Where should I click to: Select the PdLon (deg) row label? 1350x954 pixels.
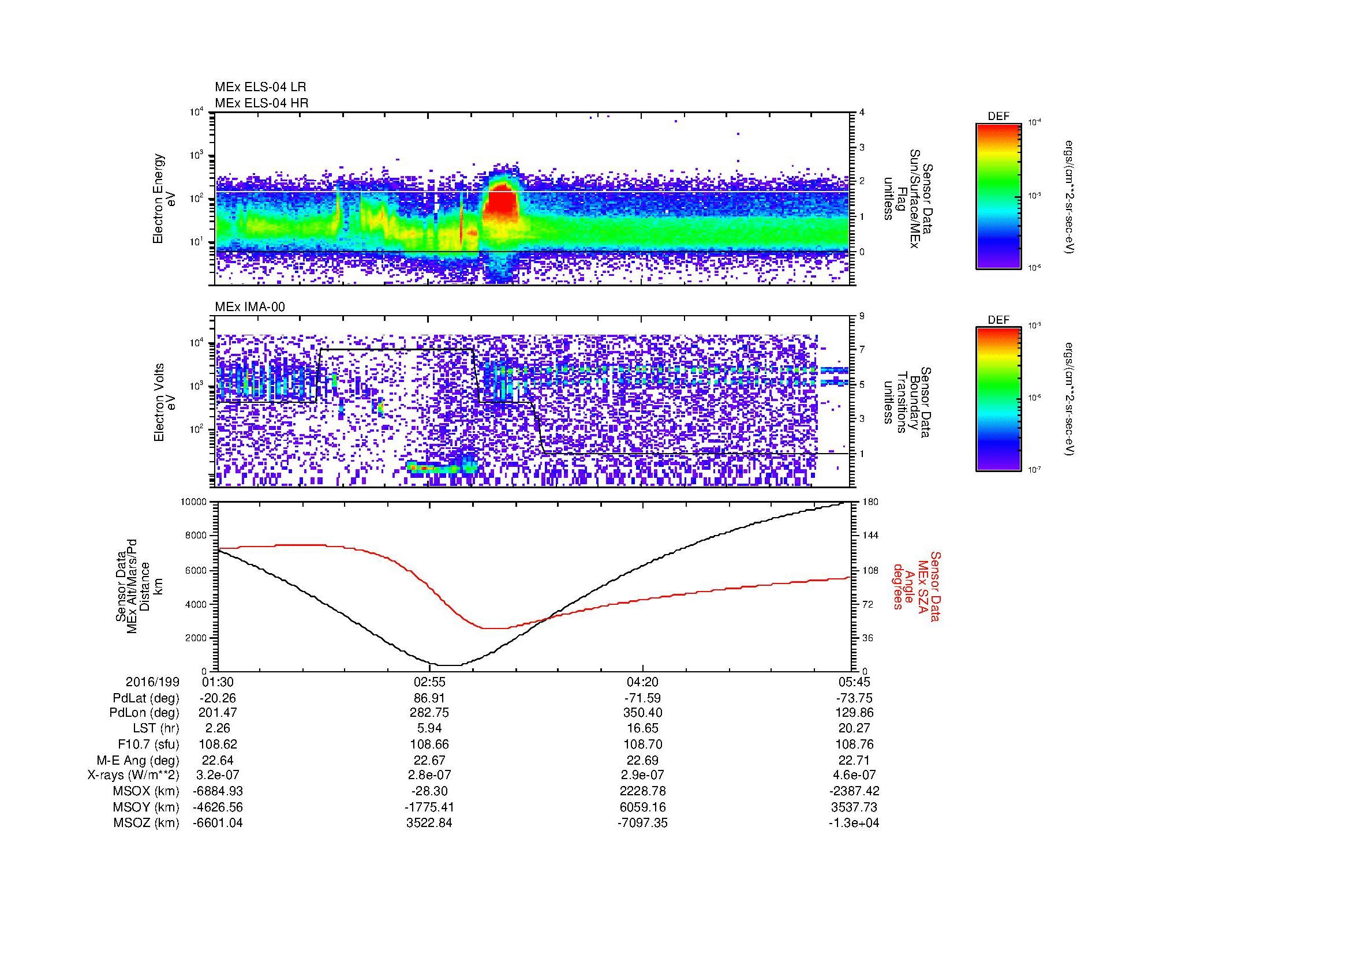point(146,713)
